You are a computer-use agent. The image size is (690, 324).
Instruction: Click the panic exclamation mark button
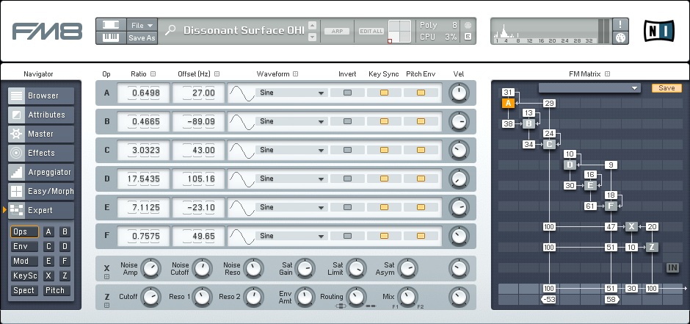click(x=620, y=25)
